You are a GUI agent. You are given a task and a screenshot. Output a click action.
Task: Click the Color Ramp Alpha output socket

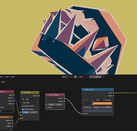pyautogui.click(x=114, y=96)
